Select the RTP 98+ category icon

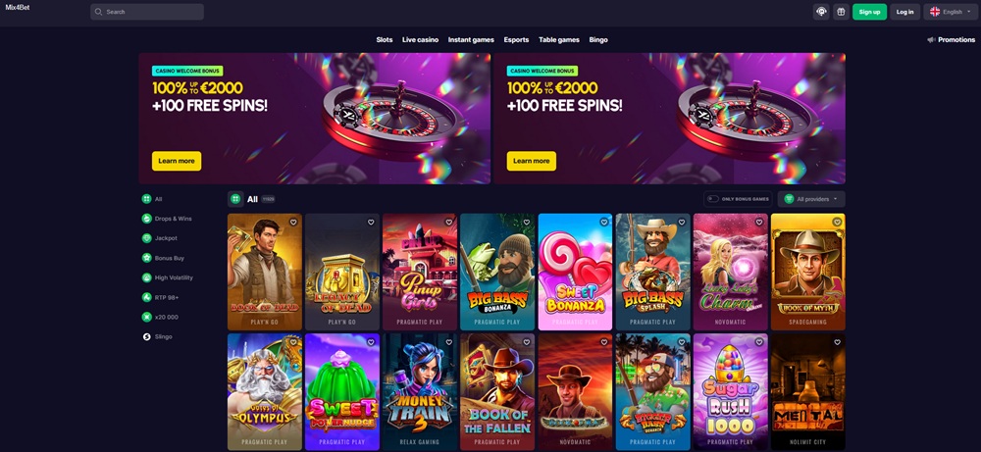pyautogui.click(x=146, y=297)
